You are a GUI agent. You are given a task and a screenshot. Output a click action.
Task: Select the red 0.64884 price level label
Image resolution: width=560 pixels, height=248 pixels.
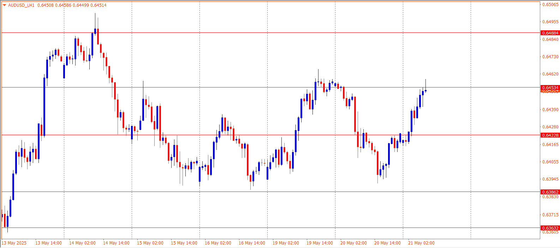[550, 33]
